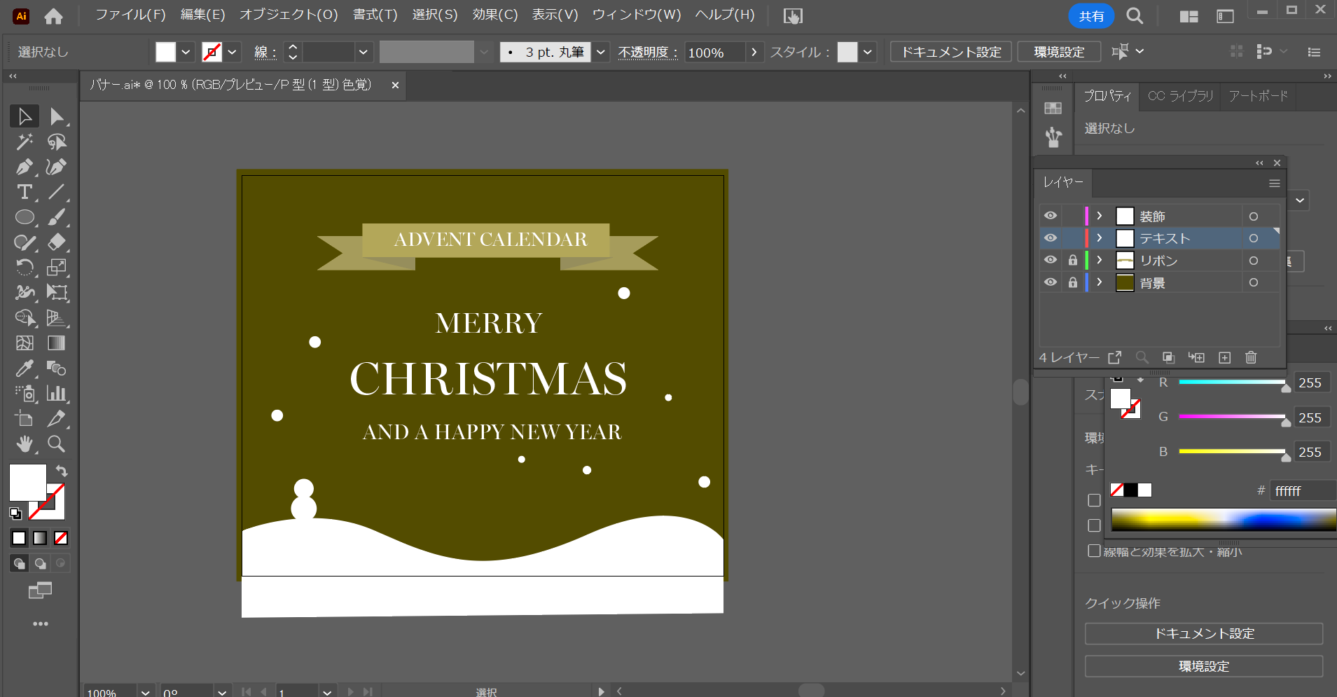Screen dimensions: 1337x697
Task: Expand the テキスト layer contents
Action: click(1098, 238)
